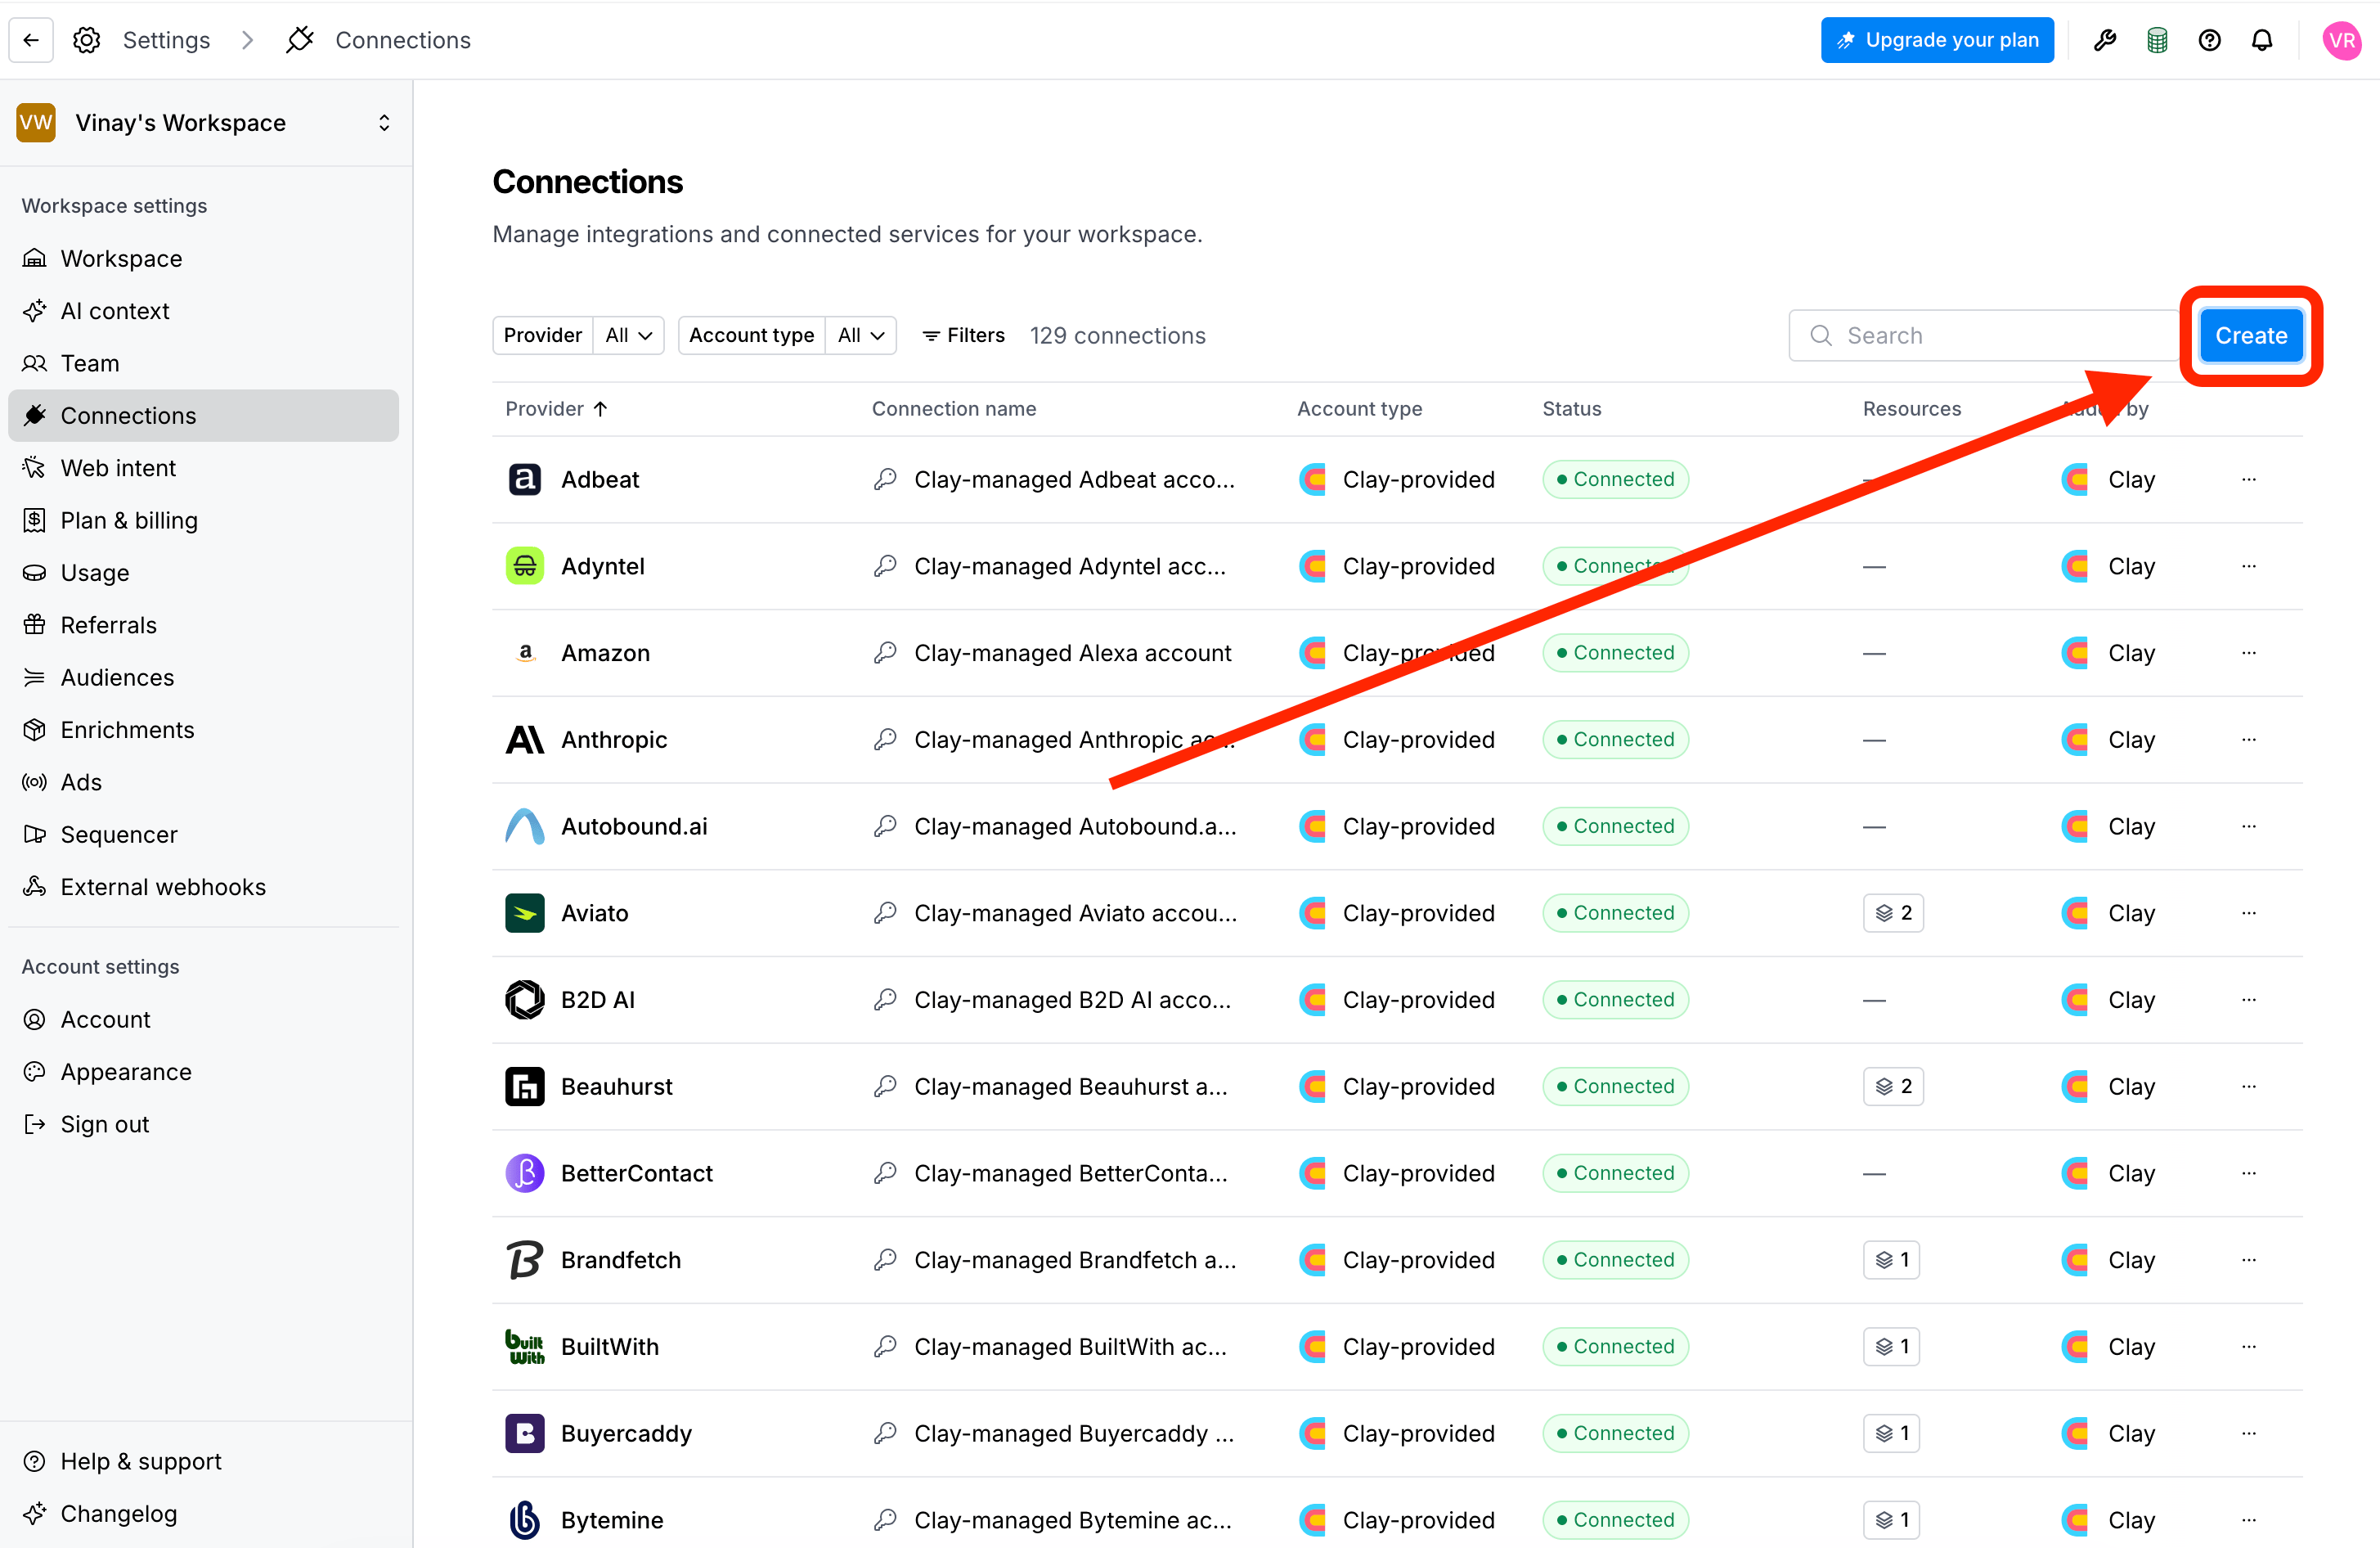Click the Settings gear icon in breadcrumb

(87, 40)
